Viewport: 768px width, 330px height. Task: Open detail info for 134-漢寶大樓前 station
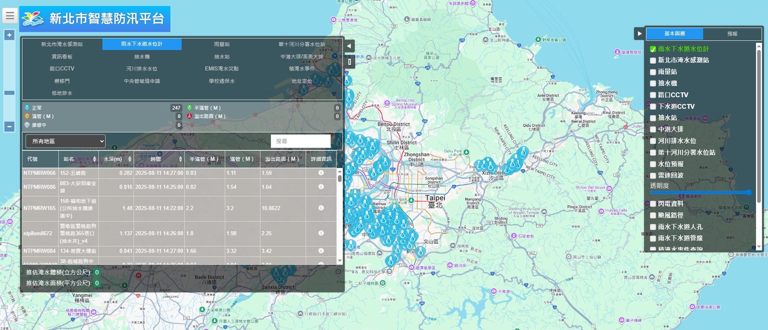321,251
